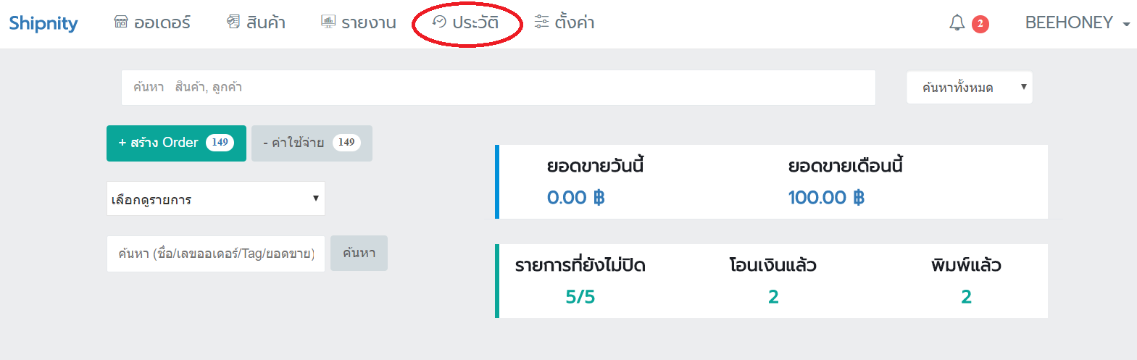The image size is (1137, 360).
Task: Click the product tag icon beside สินค้า
Action: [x=233, y=22]
